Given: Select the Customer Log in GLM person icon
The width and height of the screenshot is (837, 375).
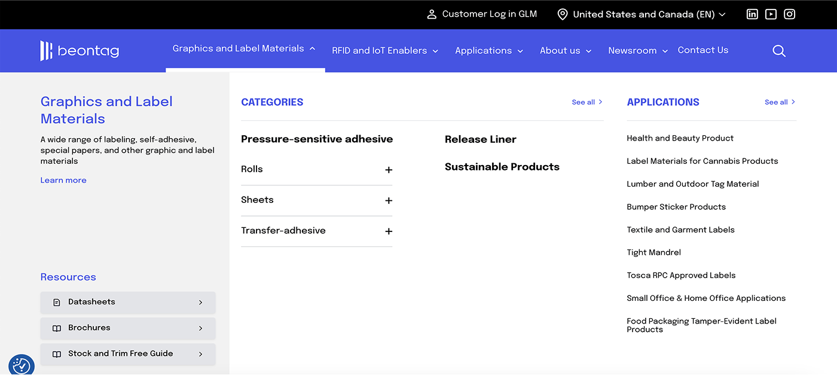Looking at the screenshot, I should click(x=432, y=14).
